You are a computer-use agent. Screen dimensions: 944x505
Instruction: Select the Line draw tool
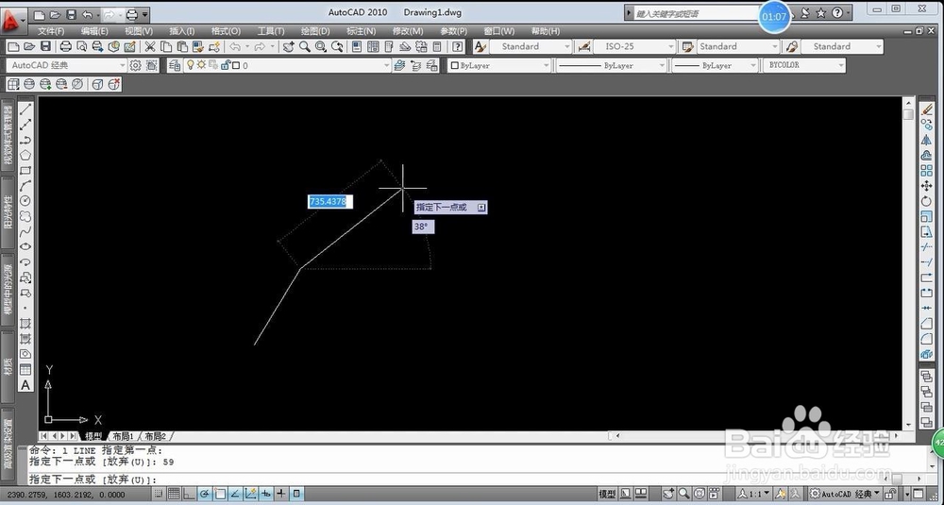25,109
